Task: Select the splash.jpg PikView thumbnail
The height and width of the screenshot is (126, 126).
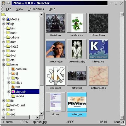Action: (77, 102)
